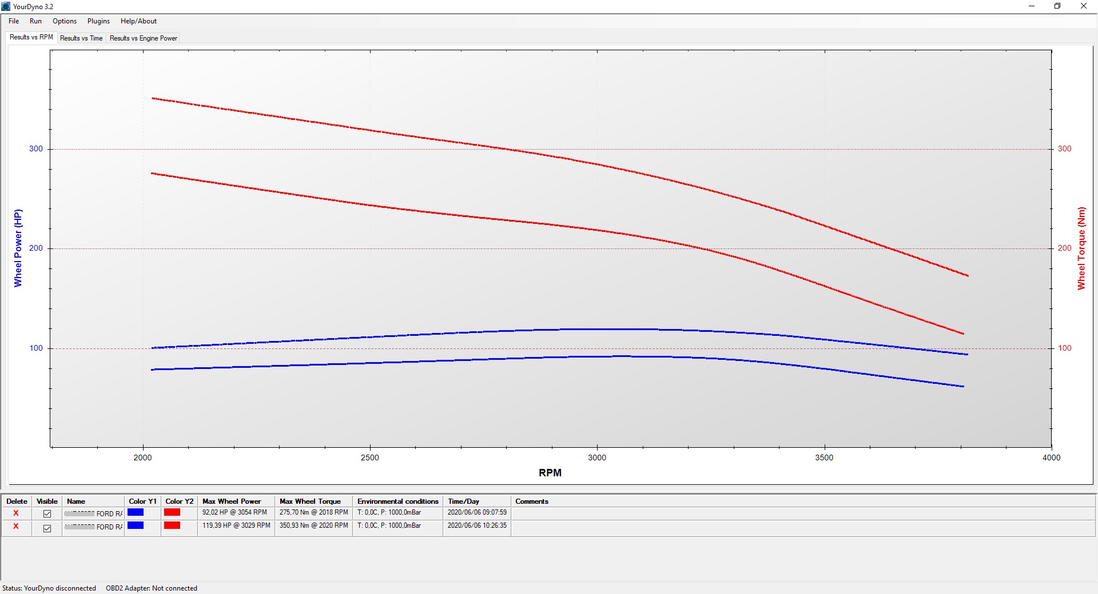Open the Plugins menu
This screenshot has width=1098, height=594.
pos(98,21)
